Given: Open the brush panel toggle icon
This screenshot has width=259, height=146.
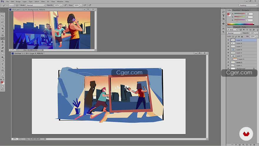Looking at the screenshot, I should [x=17, y=5].
